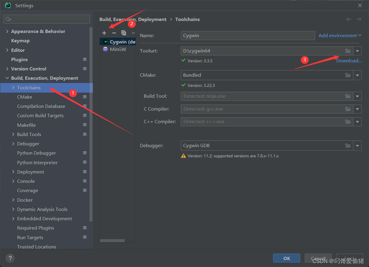Select Cygwin toolchain in list
This screenshot has height=267, width=369.
click(x=118, y=42)
